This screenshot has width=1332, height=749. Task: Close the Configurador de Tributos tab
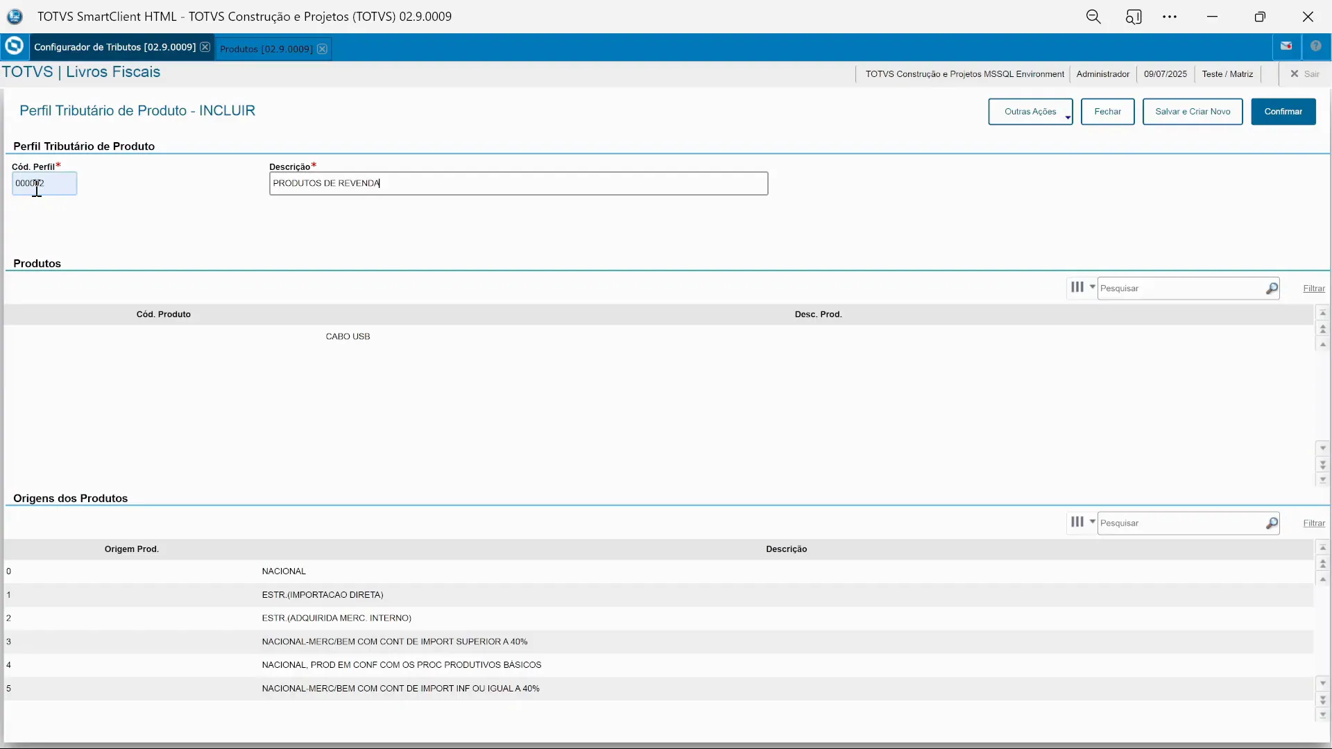pyautogui.click(x=205, y=47)
